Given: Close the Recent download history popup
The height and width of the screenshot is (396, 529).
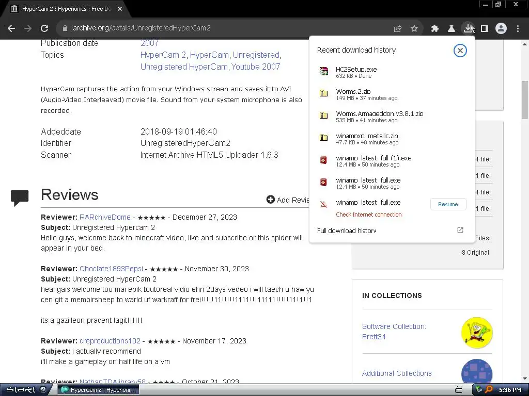Looking at the screenshot, I should pos(460,51).
